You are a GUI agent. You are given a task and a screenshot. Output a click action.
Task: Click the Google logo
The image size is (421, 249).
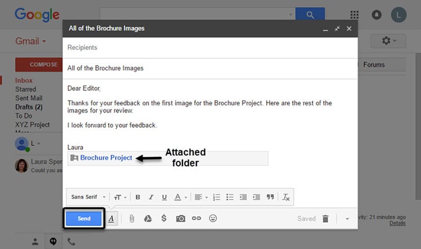[x=37, y=15]
